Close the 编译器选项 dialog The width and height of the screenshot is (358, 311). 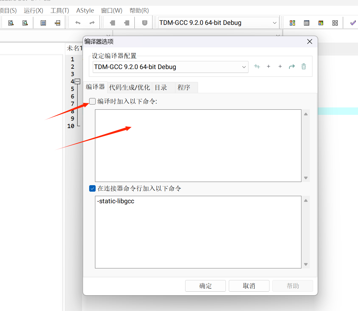click(x=310, y=42)
